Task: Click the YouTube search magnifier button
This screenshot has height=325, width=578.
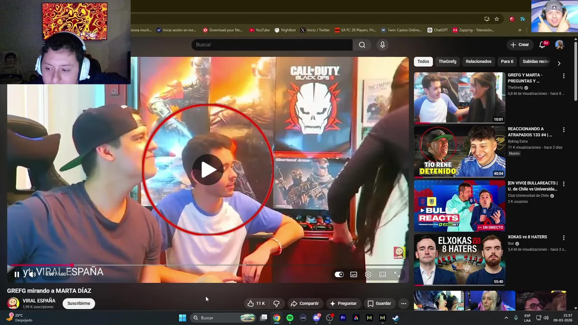Action: [362, 45]
